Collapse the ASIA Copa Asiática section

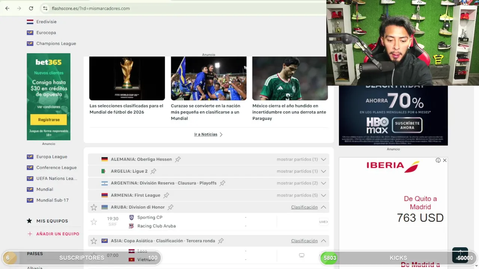323,241
